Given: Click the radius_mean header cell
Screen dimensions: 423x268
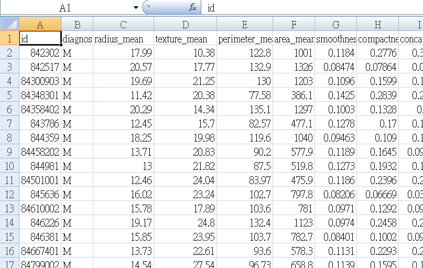Looking at the screenshot, I should pyautogui.click(x=123, y=39).
